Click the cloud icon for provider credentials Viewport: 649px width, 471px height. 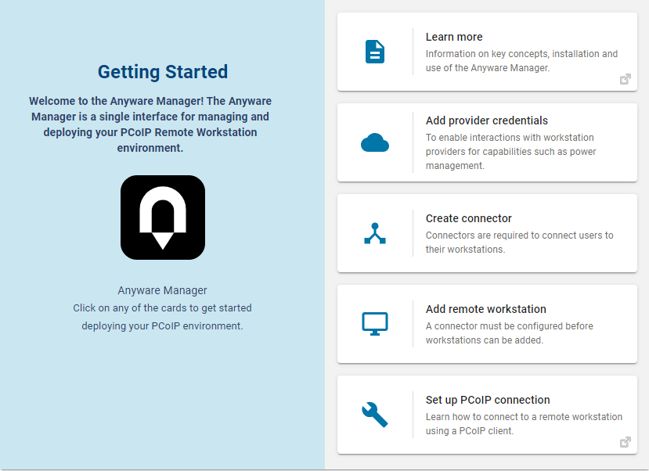pos(374,142)
